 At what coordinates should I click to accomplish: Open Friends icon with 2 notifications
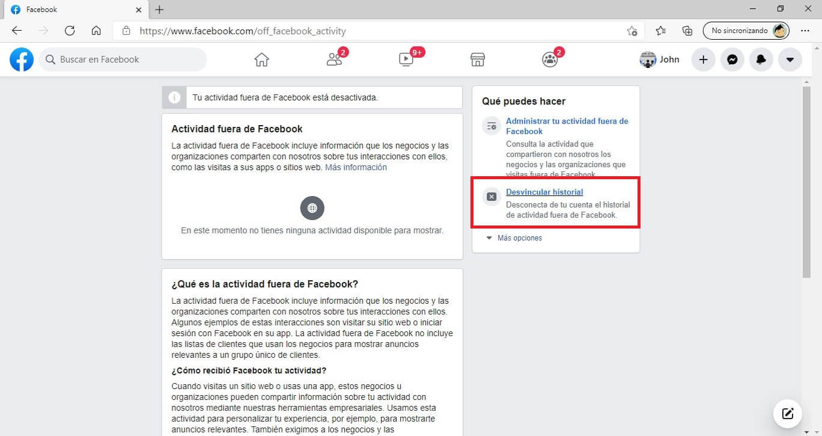point(335,58)
